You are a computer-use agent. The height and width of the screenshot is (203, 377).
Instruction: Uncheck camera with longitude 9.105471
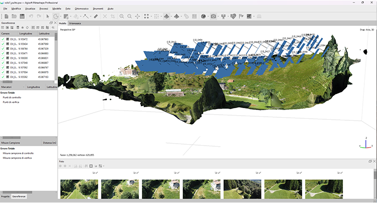[3, 53]
